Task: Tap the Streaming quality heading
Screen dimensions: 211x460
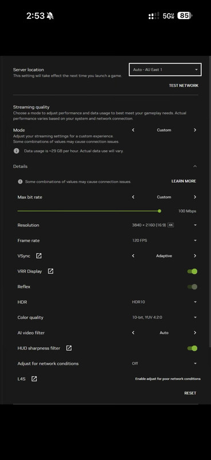Action: 32,107
